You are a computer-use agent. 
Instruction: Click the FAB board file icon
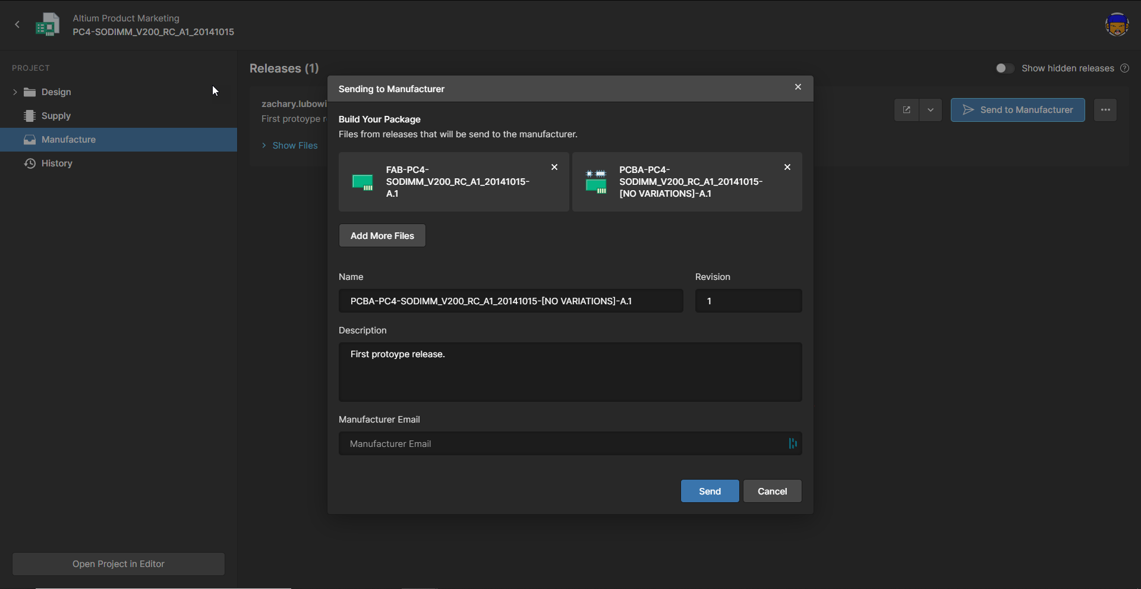[363, 182]
